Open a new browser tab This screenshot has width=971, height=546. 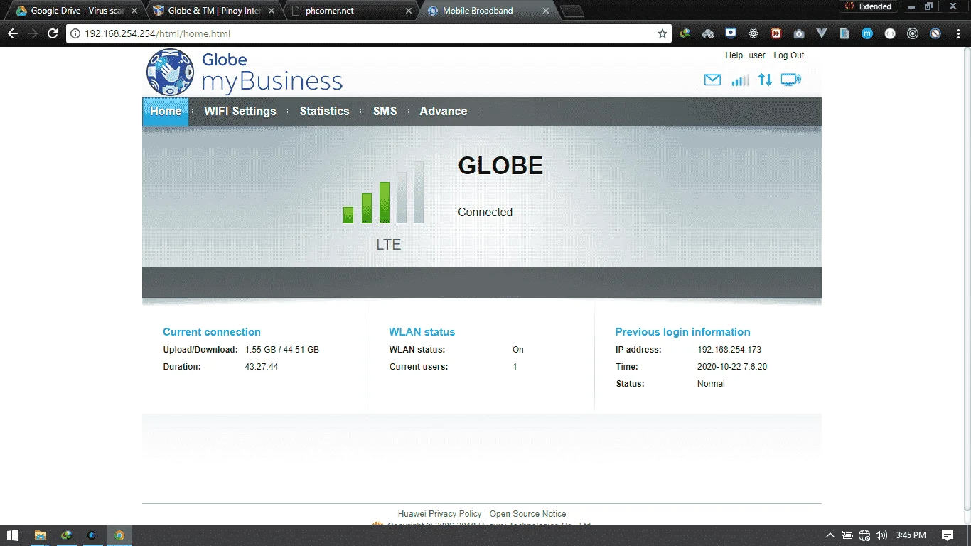[572, 11]
